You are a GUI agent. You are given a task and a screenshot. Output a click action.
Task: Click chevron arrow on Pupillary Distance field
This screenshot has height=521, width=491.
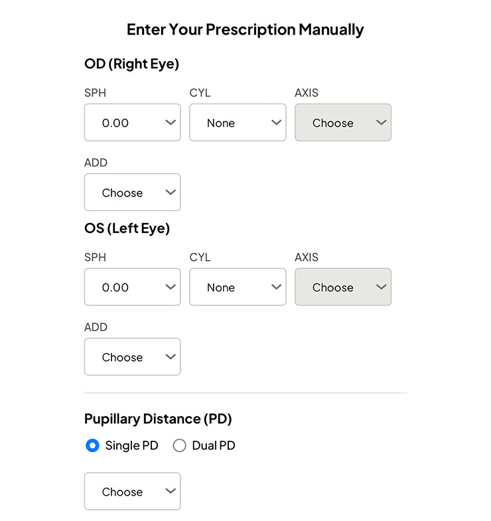[171, 491]
